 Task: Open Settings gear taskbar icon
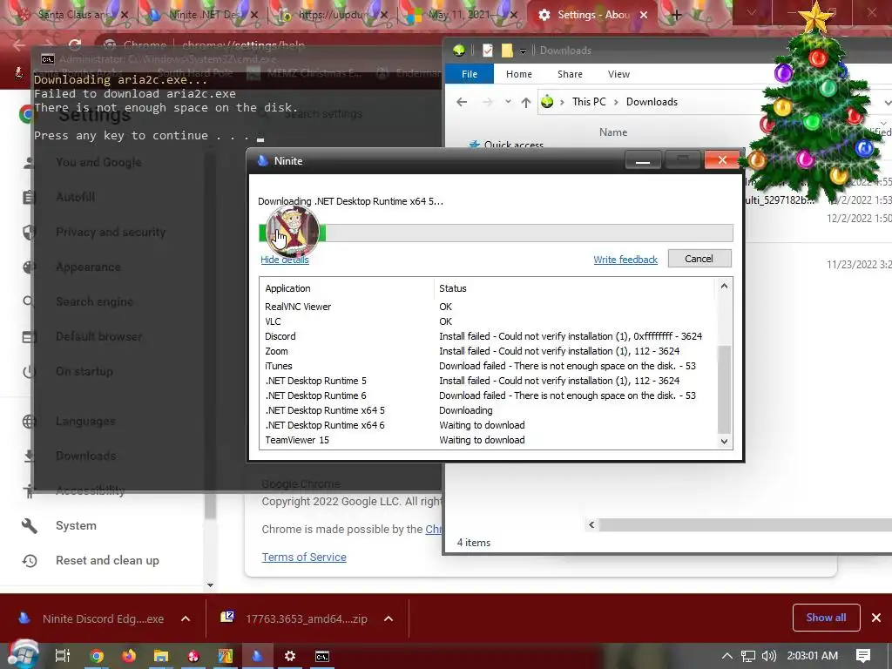click(x=289, y=656)
